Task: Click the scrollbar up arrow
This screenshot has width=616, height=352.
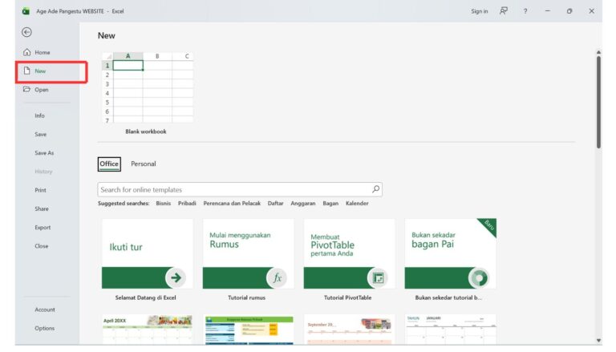Action: point(598,52)
